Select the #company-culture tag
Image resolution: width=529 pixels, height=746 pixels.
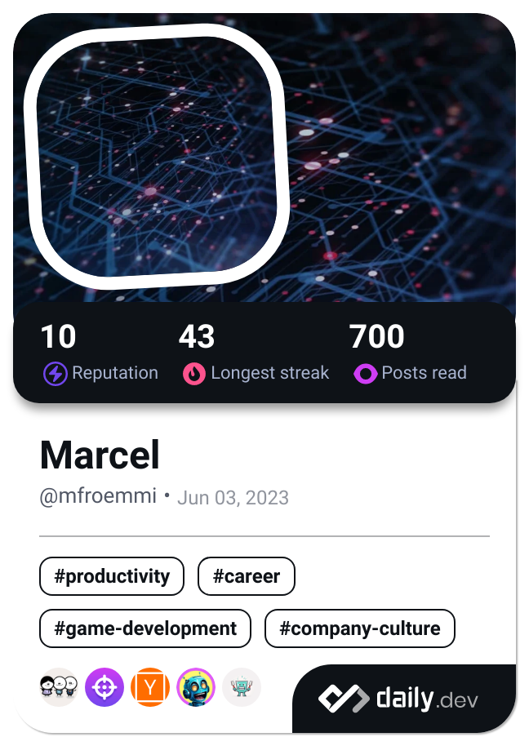pyautogui.click(x=359, y=628)
